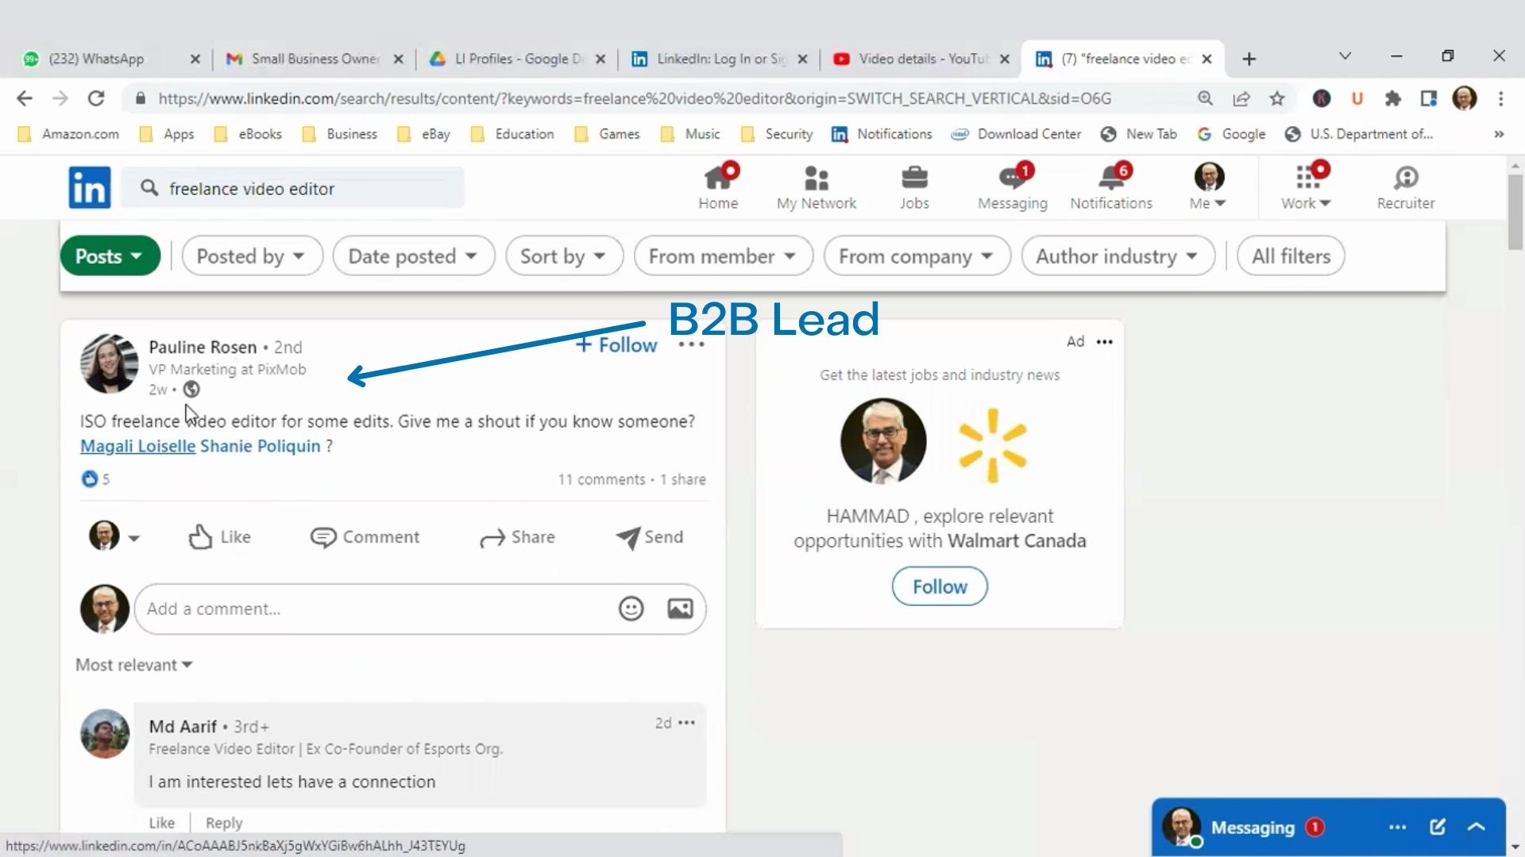Open the Notifications bell

coord(1111,187)
